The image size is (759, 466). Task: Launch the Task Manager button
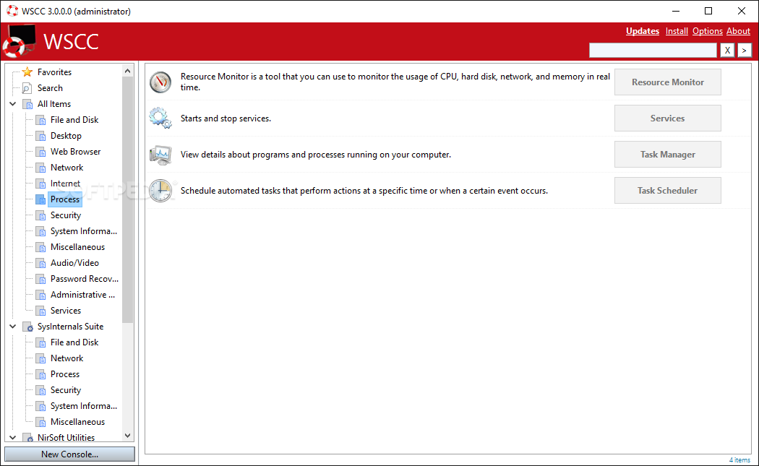pos(667,155)
